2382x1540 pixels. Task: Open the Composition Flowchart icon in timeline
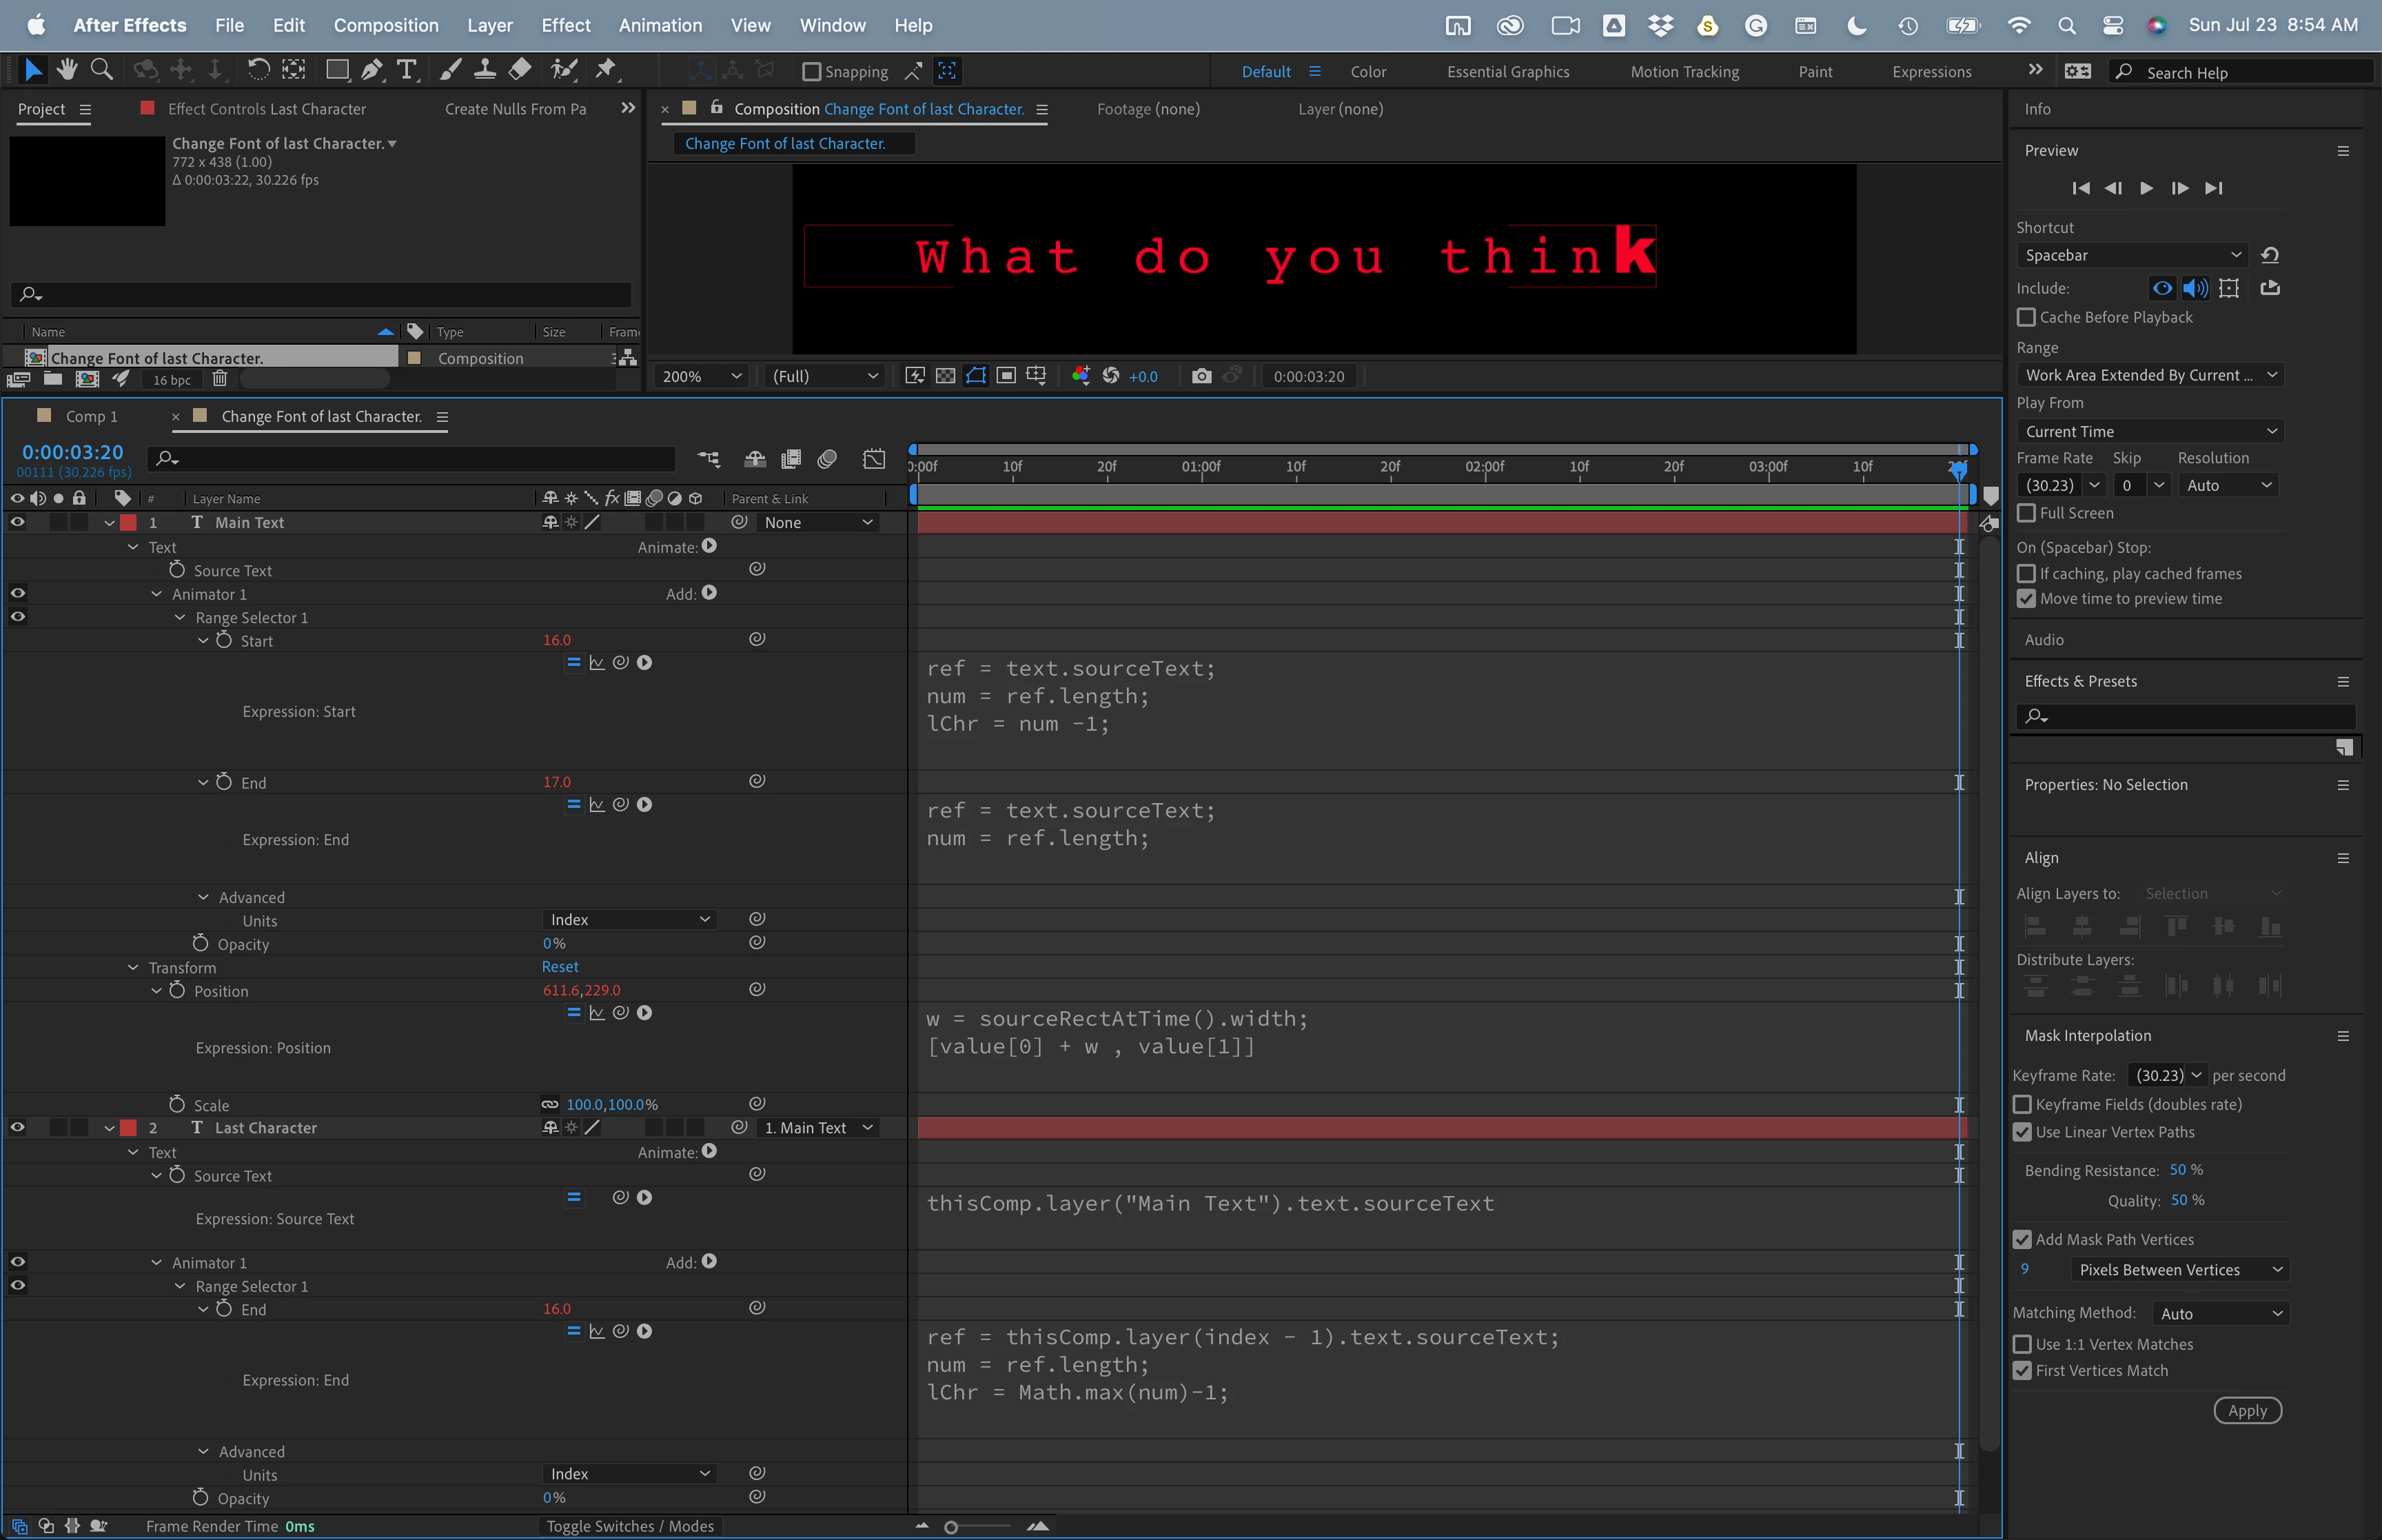709,459
